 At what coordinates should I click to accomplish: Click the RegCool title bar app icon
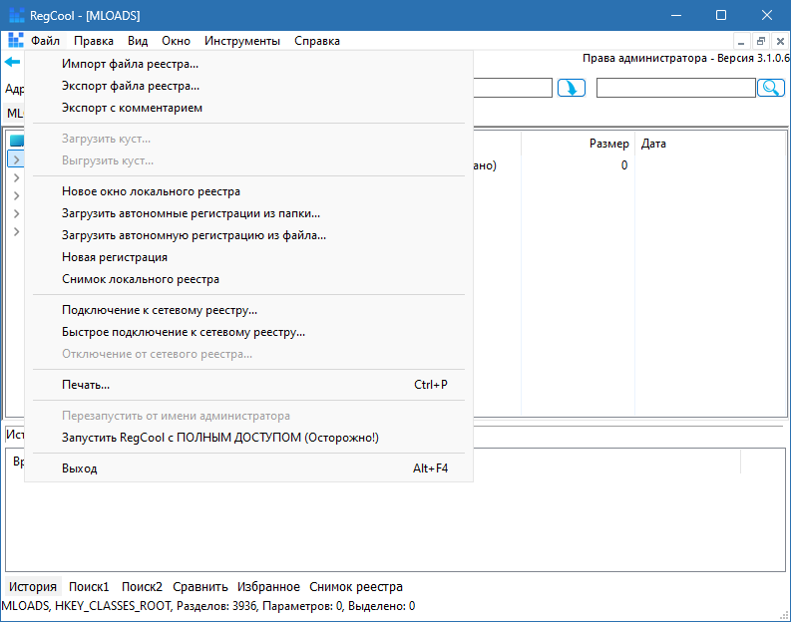[x=17, y=15]
